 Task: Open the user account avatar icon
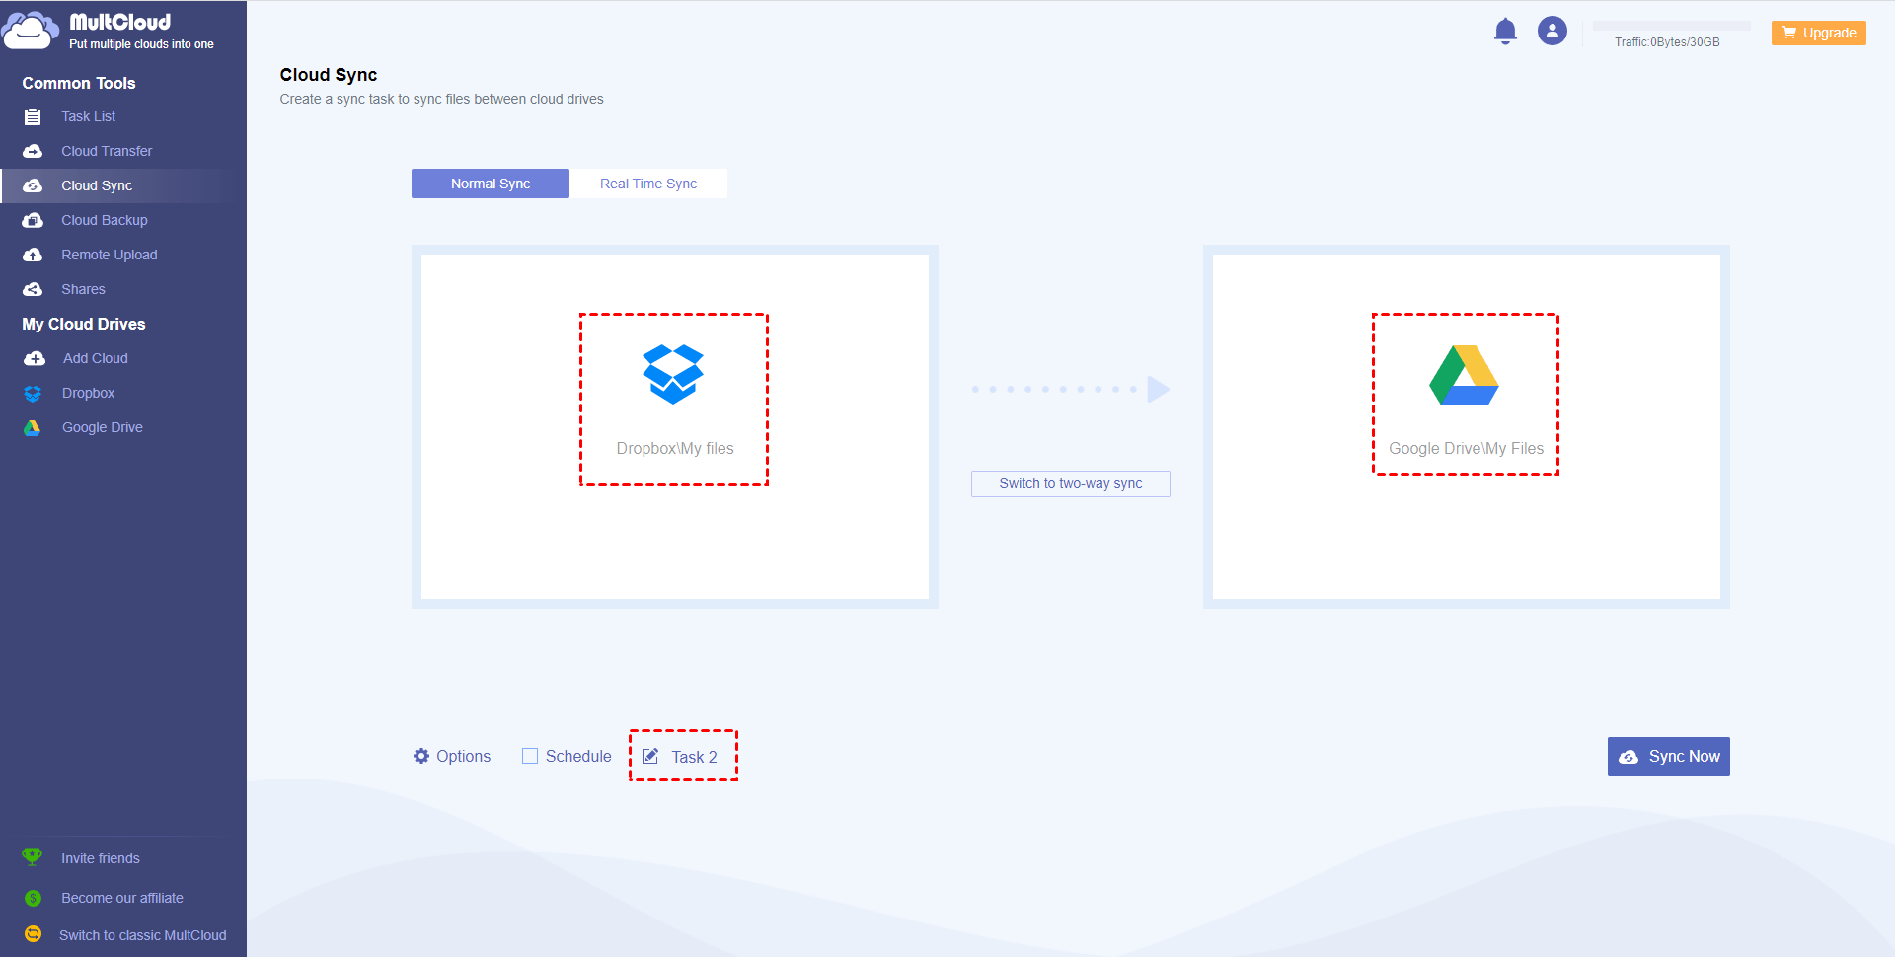(x=1553, y=31)
